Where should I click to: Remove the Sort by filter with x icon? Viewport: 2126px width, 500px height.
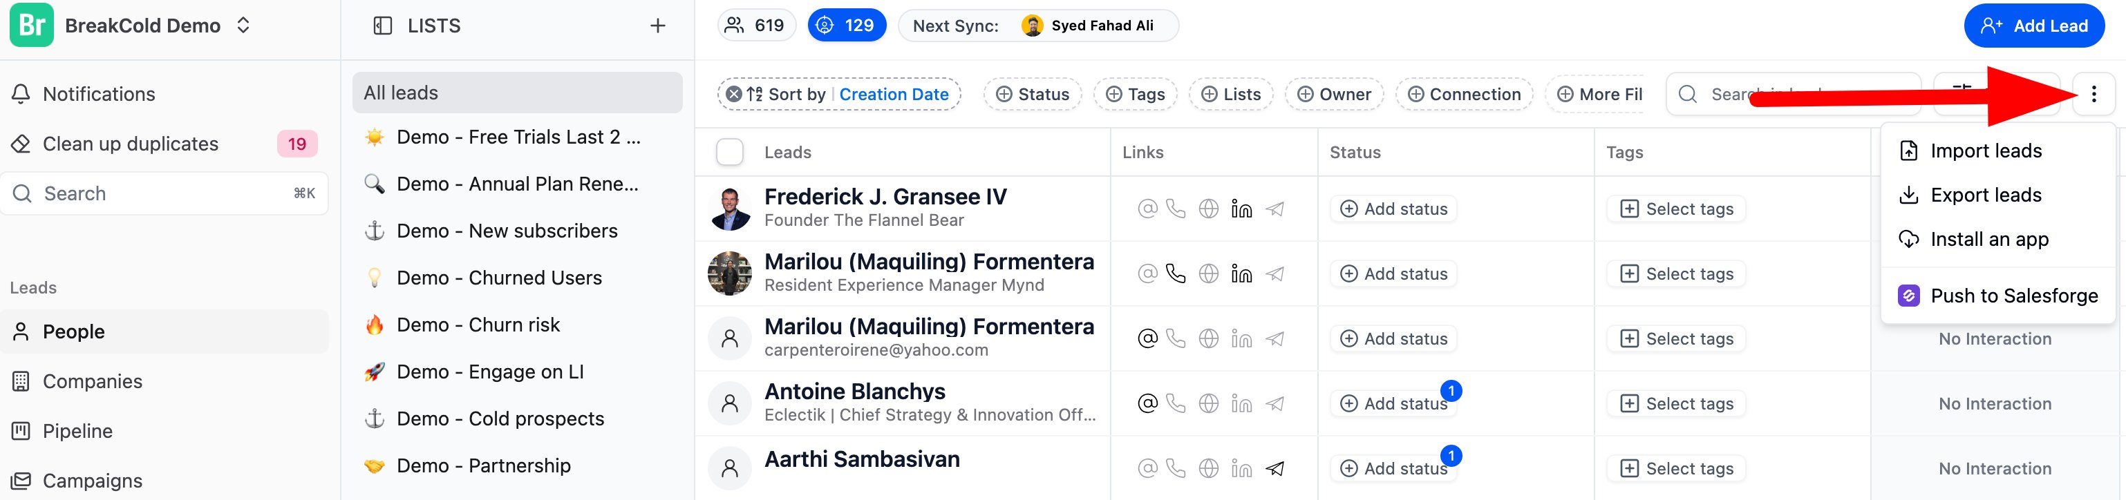tap(734, 94)
